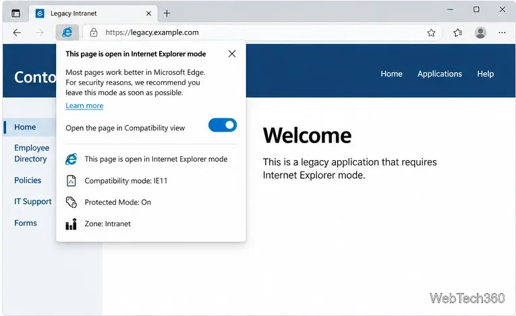
Task: Select 'This page is open in Internet Explorer mode' row text
Action: click(156, 159)
